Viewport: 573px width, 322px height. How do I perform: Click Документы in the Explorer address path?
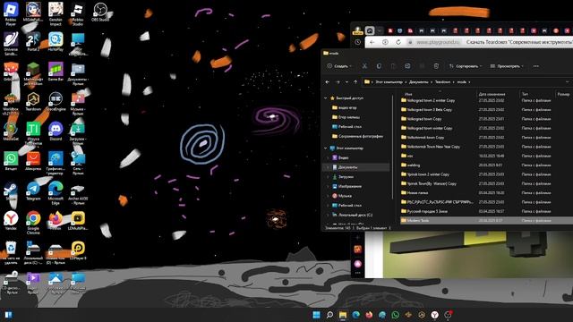419,82
